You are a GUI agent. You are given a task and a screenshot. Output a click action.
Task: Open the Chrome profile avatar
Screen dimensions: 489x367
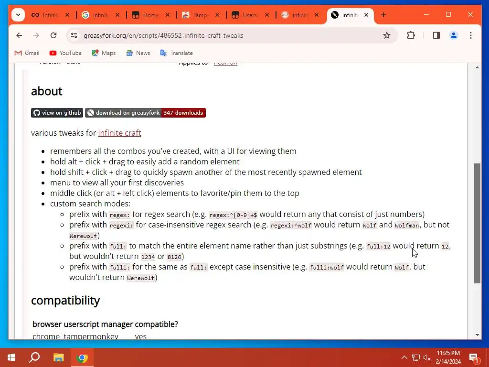[x=454, y=35]
